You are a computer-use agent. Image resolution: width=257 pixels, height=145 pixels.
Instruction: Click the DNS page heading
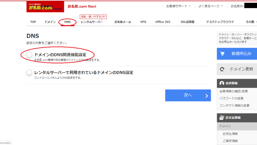[33, 36]
